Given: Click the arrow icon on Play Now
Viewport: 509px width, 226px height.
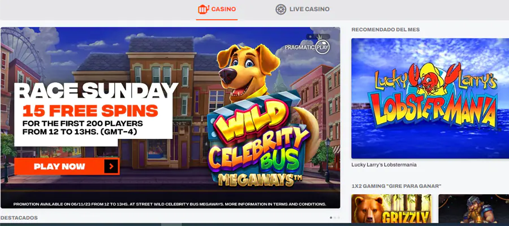Looking at the screenshot, I should click(111, 166).
